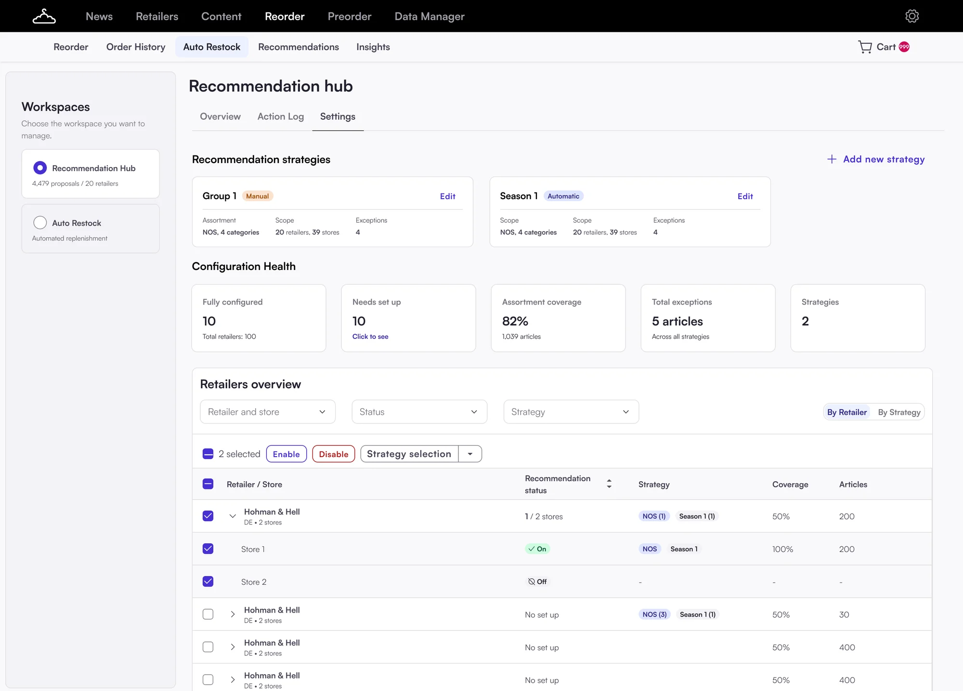963x691 pixels.
Task: Uncheck the Store 1 checkbox
Action: [x=208, y=549]
